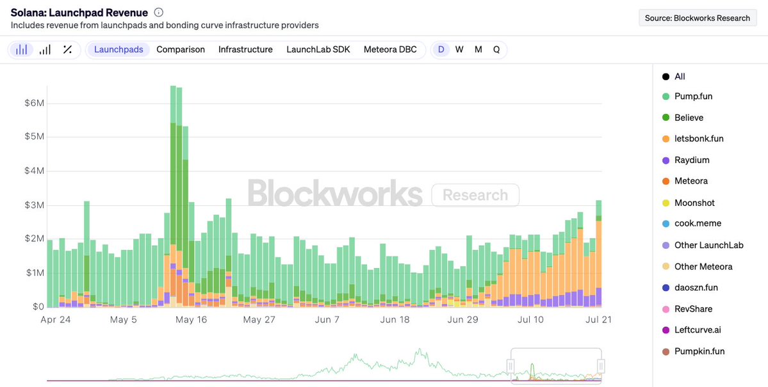
Task: Choose monthly M granularity
Action: pyautogui.click(x=478, y=49)
